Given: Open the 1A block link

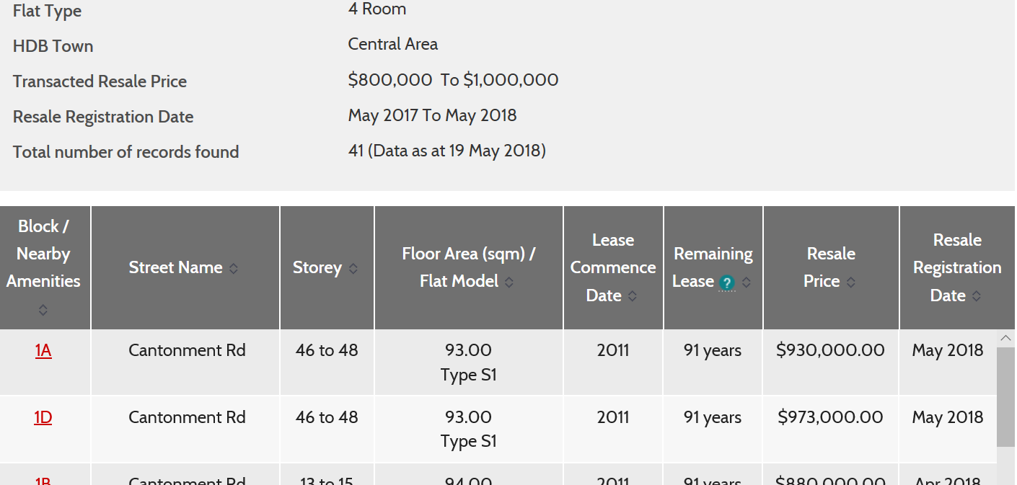Looking at the screenshot, I should (43, 351).
